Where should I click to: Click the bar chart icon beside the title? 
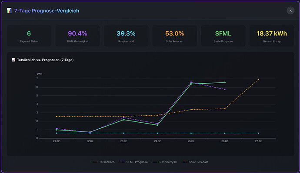(9, 10)
